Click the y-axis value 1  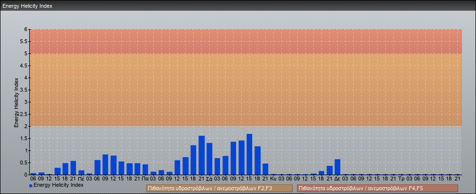click(26, 150)
